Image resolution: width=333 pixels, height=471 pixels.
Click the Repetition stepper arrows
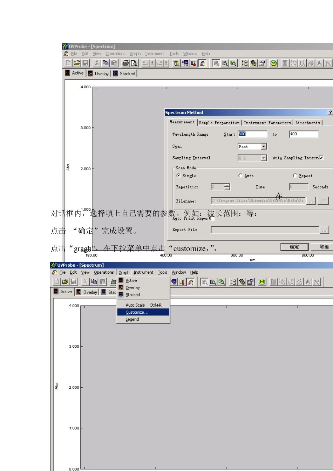(227, 187)
